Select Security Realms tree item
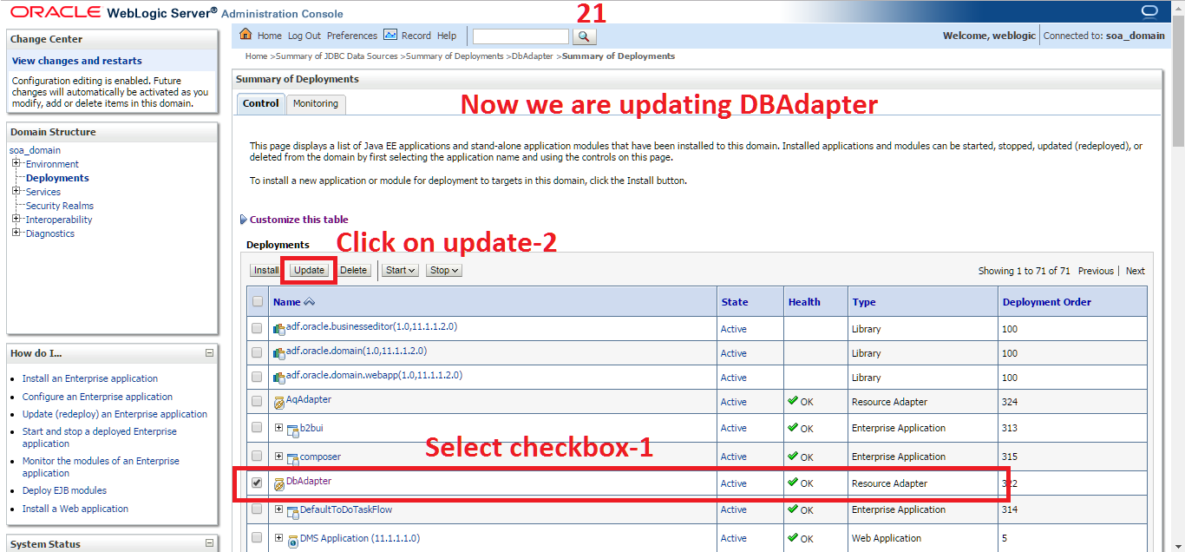Screen dimensions: 1185x552 click(60, 206)
